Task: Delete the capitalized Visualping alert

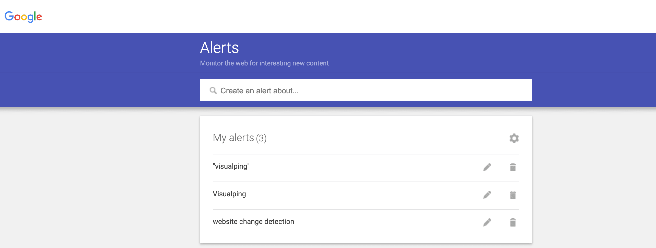Action: tap(513, 195)
